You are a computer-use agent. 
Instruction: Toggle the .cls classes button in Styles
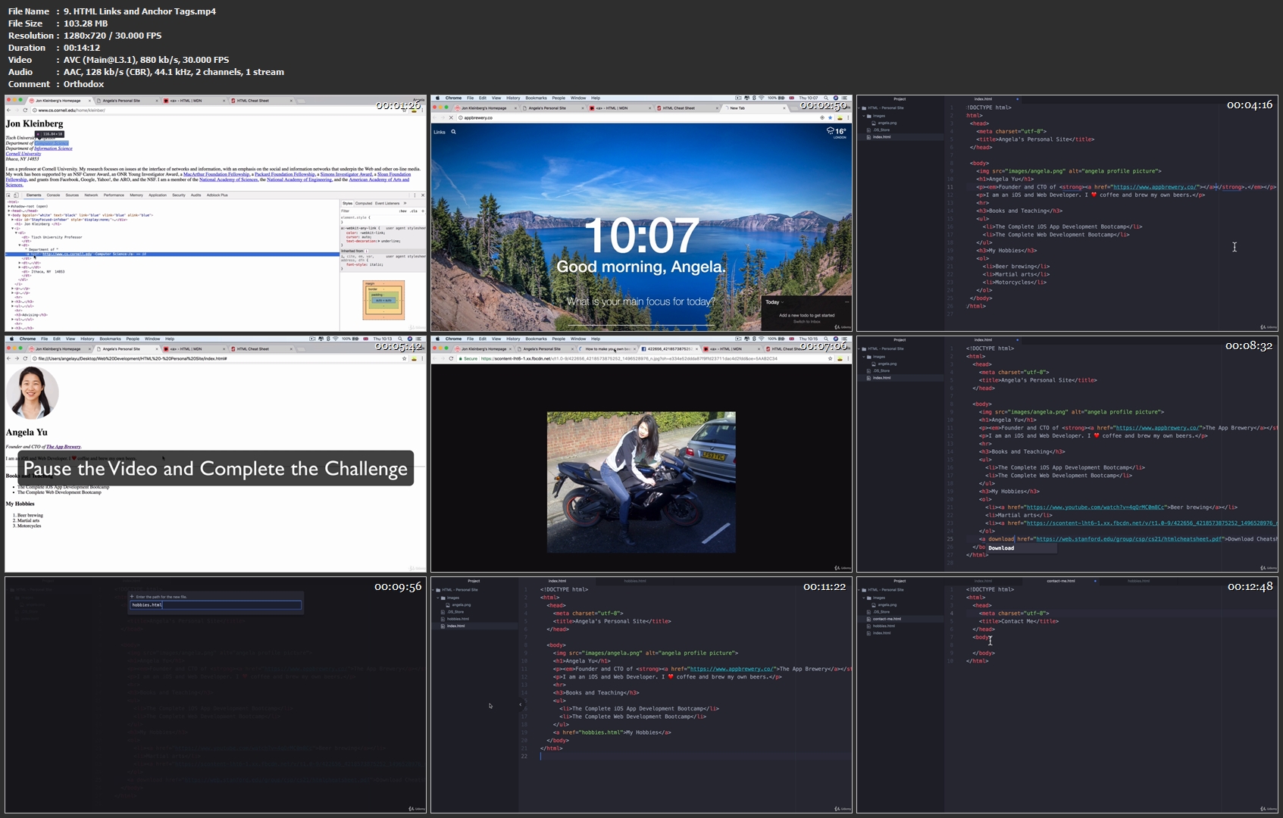click(413, 211)
